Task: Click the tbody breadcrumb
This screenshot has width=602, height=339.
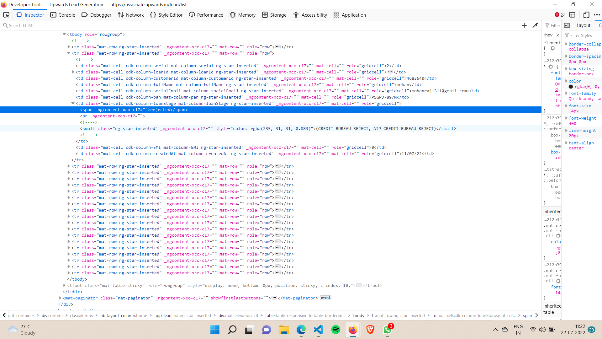Action: click(x=358, y=315)
